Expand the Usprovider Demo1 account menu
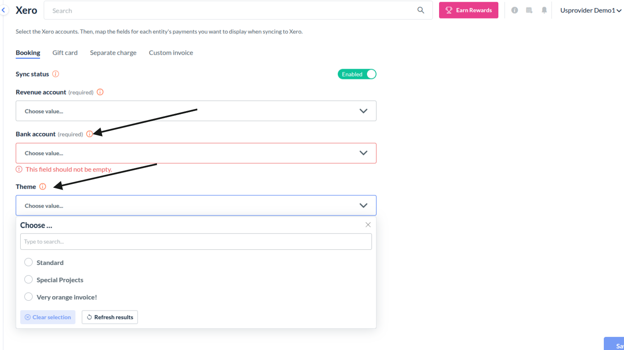624x350 pixels. click(591, 10)
